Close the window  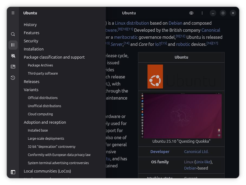coord(233,13)
